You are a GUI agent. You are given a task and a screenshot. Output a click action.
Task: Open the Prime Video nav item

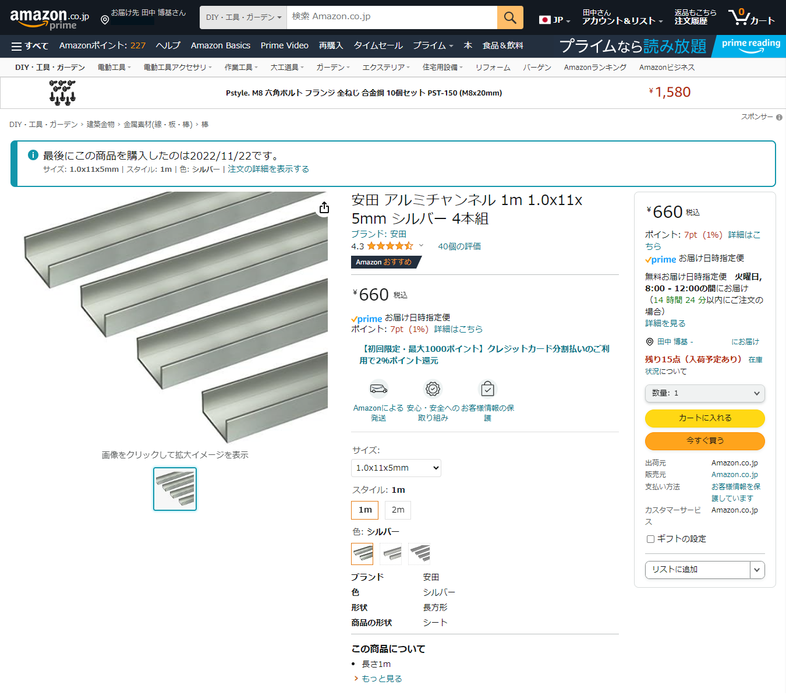point(285,45)
